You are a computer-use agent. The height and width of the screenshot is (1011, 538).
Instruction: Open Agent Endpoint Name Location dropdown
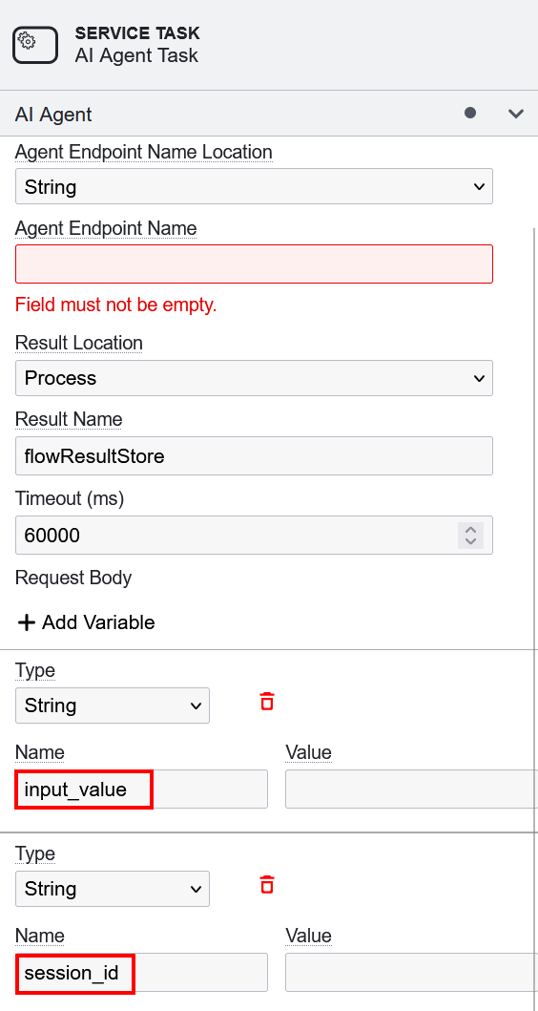[x=254, y=186]
